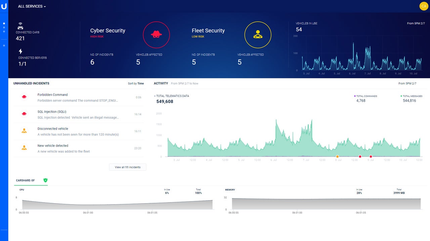This screenshot has width=430, height=241.
Task: Click the UNHANDLED INCIDENTS heading
Action: click(x=31, y=83)
